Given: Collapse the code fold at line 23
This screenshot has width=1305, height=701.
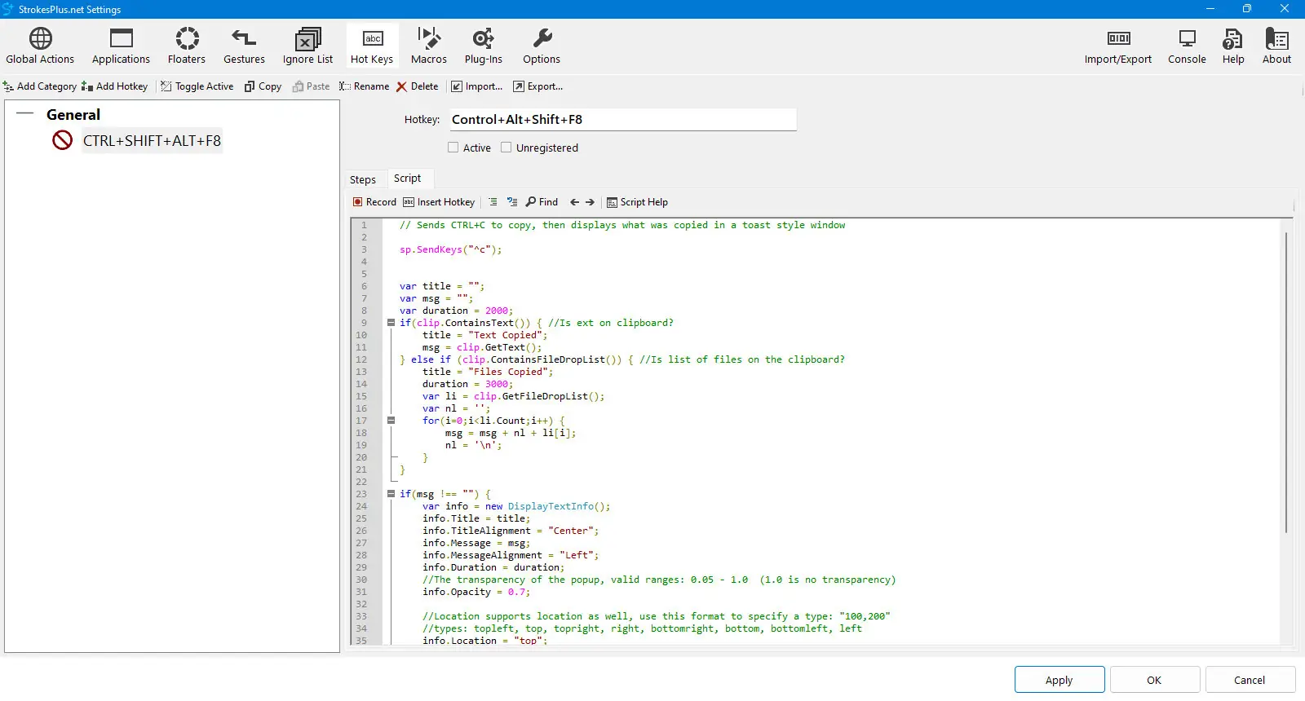Looking at the screenshot, I should click(391, 494).
